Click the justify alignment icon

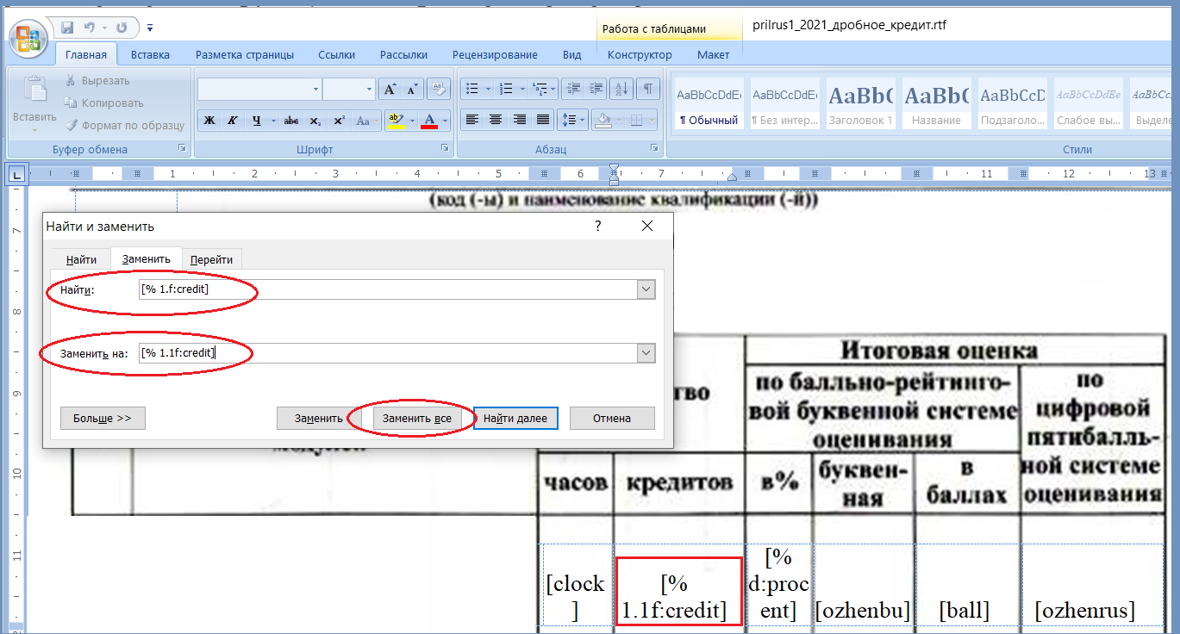[x=543, y=120]
